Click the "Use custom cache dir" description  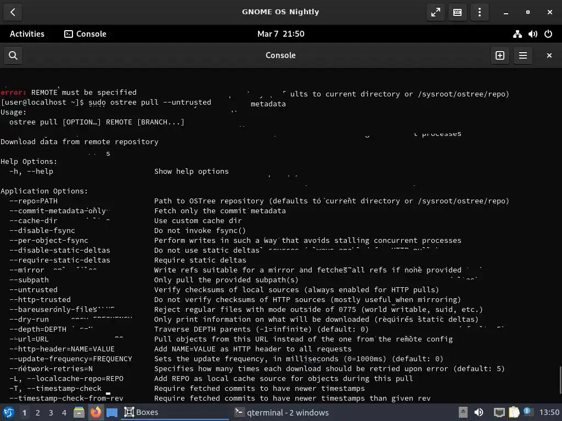point(198,221)
